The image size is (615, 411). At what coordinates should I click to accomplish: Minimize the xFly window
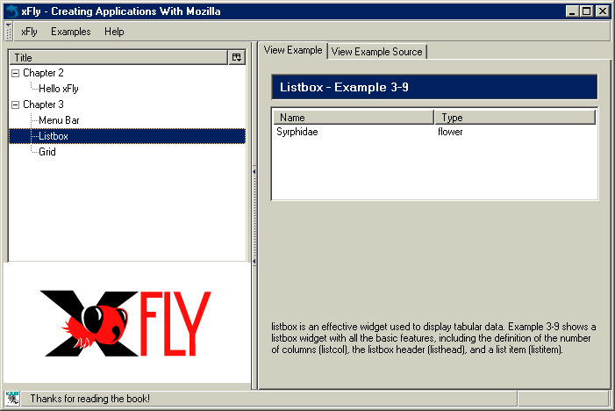coord(573,11)
